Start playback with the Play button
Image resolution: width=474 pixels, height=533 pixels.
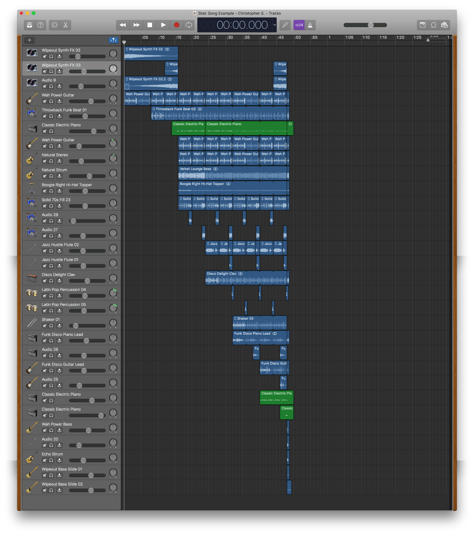point(163,25)
